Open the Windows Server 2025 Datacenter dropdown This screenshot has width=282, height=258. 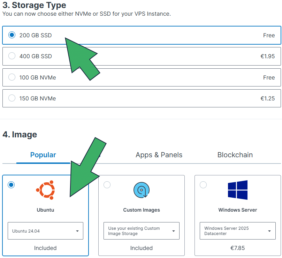tap(237, 231)
